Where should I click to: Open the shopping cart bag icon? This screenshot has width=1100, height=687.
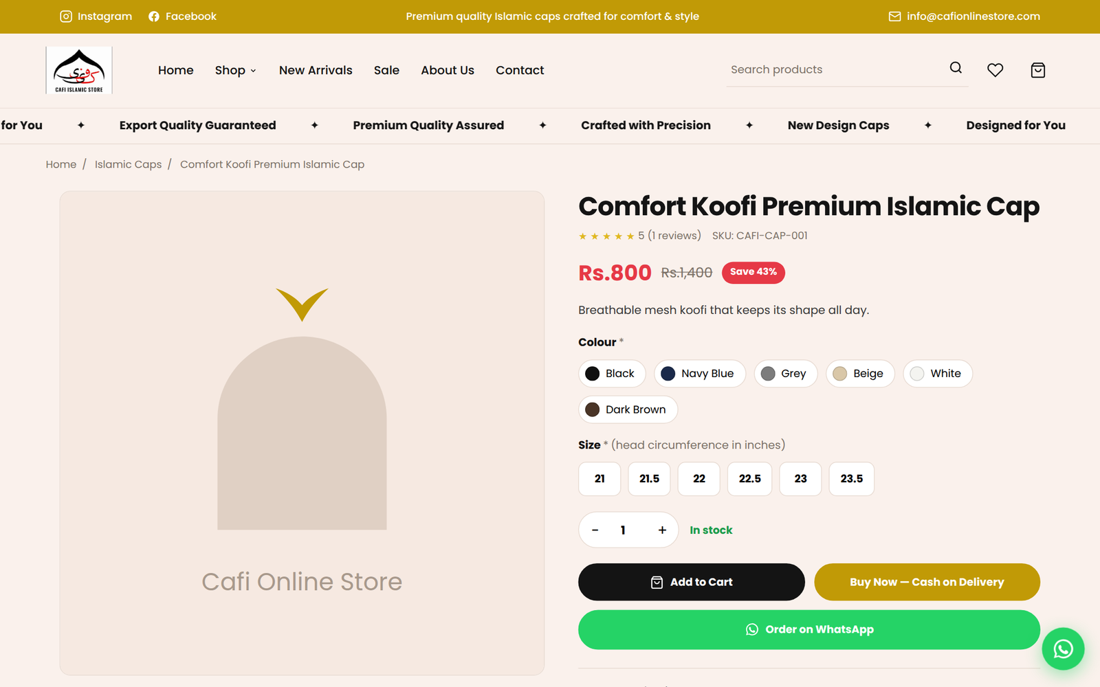(1038, 70)
